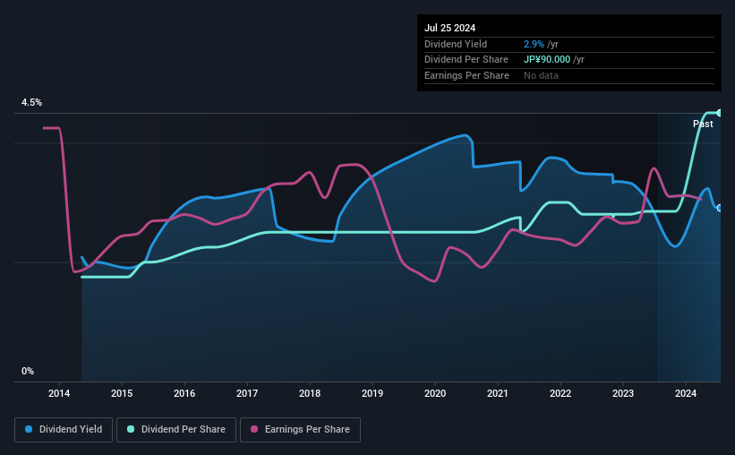The width and height of the screenshot is (735, 455).
Task: Click the 2.9% Dividend Yield value in tooltip
Action: pyautogui.click(x=534, y=44)
